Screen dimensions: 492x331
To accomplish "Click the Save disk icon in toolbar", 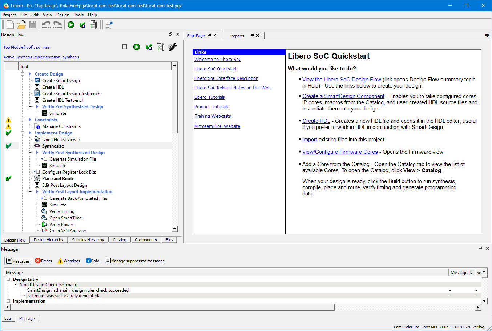I will coord(33,25).
